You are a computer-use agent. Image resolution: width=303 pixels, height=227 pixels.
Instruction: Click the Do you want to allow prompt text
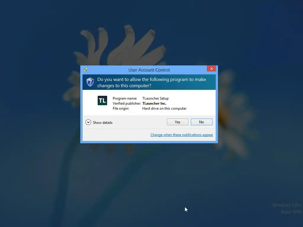[151, 82]
